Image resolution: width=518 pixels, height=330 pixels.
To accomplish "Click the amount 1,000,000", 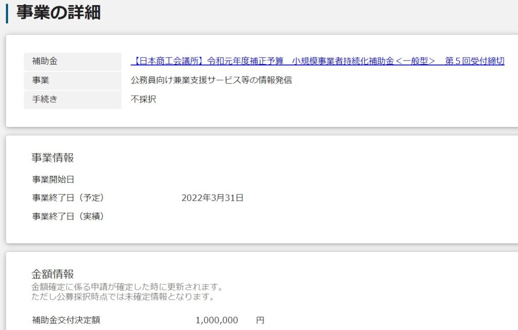I will (x=217, y=320).
